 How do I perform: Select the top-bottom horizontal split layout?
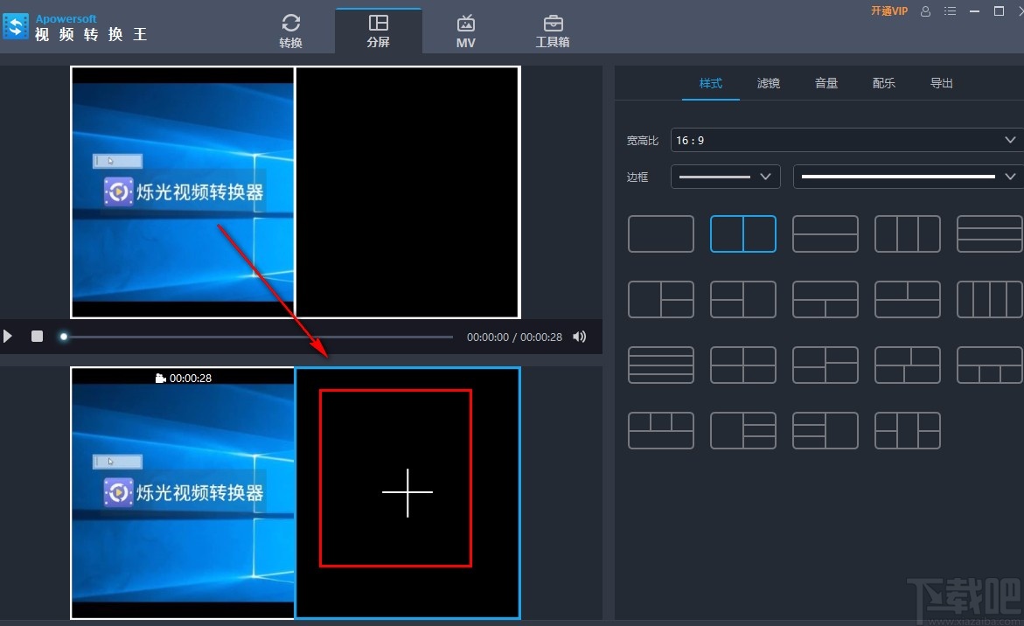click(x=825, y=233)
